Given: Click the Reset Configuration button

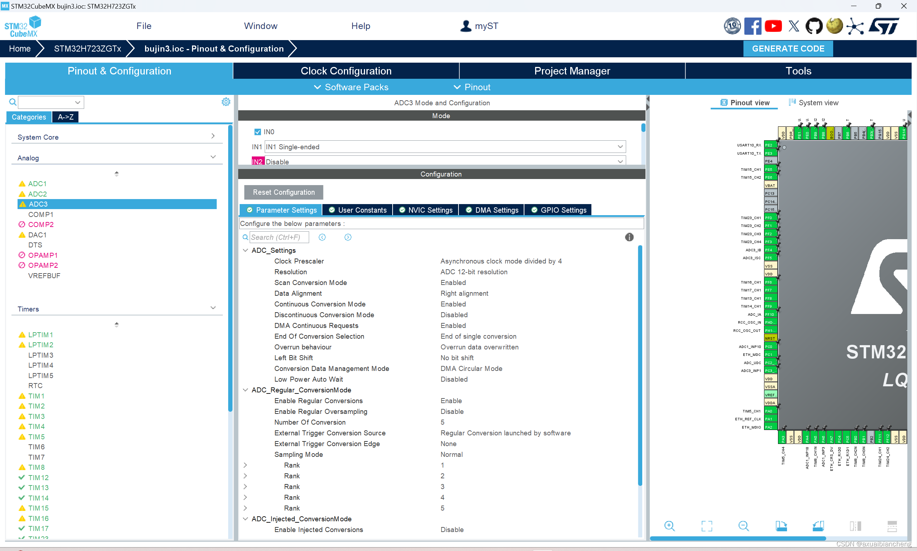Looking at the screenshot, I should [x=283, y=192].
